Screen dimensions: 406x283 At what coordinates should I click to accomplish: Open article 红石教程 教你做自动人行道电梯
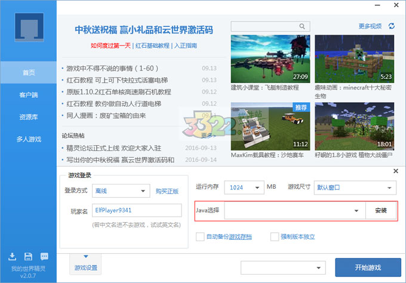point(113,104)
